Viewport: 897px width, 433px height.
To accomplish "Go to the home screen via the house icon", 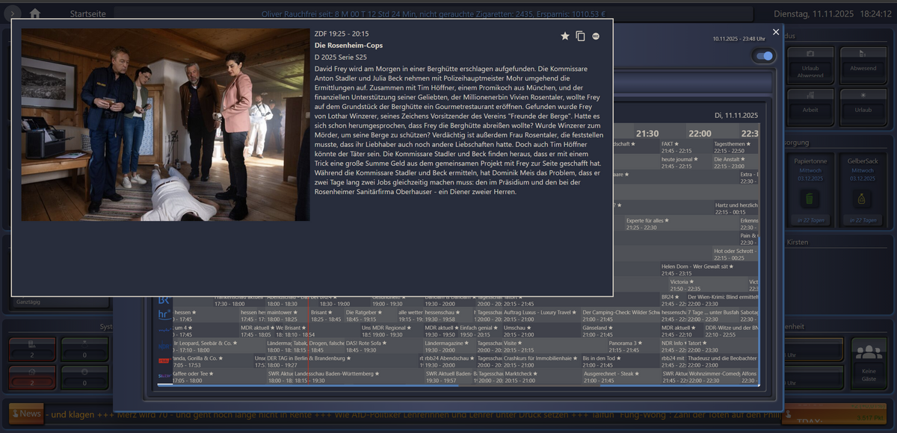I will click(34, 13).
